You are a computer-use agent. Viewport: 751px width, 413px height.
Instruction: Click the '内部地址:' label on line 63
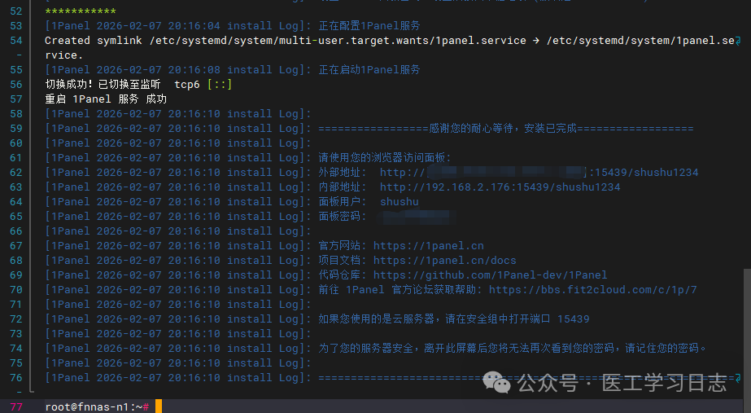[x=343, y=187]
